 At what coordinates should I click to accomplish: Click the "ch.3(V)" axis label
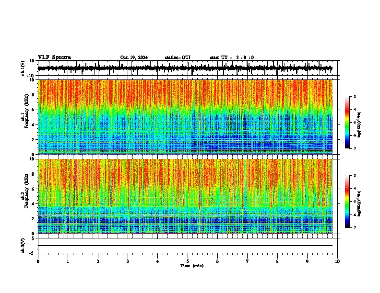[23, 246]
